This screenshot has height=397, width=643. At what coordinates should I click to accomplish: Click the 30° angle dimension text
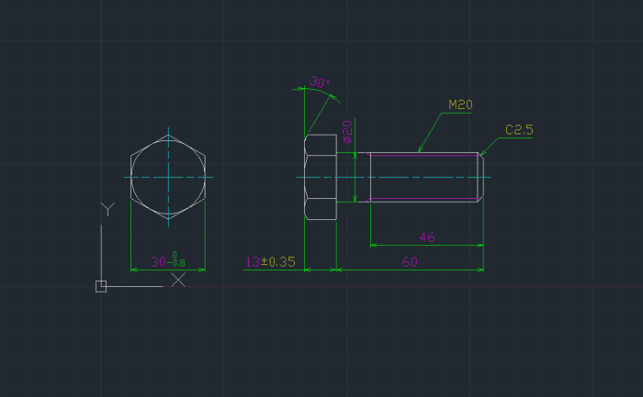pyautogui.click(x=320, y=83)
